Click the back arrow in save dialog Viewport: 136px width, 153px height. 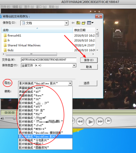pyautogui.click(x=73, y=23)
